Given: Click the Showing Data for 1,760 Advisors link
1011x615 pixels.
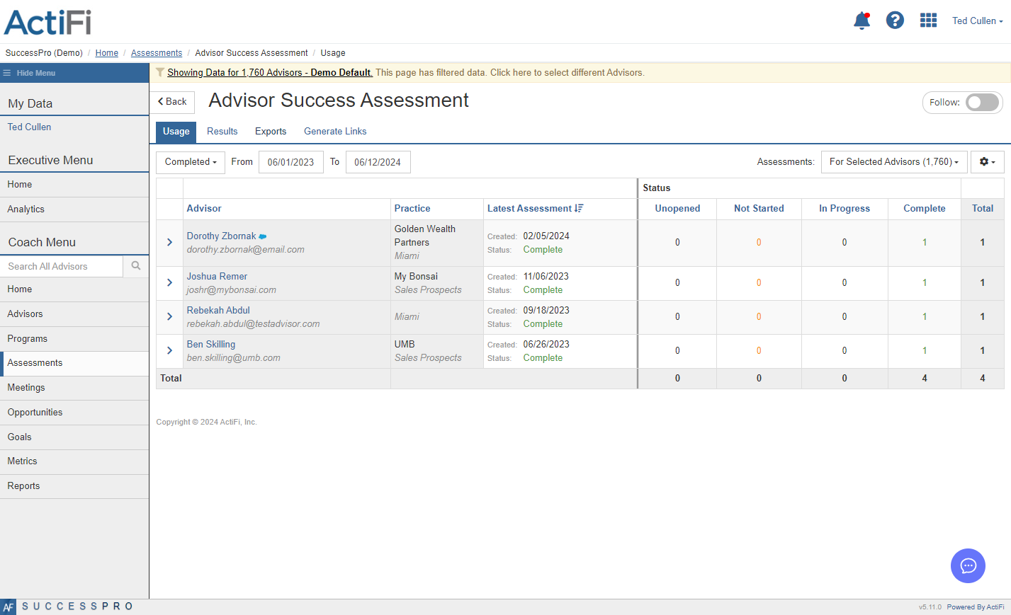Looking at the screenshot, I should click(x=270, y=72).
